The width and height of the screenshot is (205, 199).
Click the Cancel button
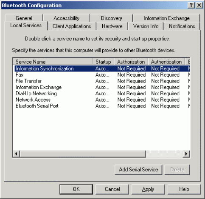pyautogui.click(x=112, y=189)
